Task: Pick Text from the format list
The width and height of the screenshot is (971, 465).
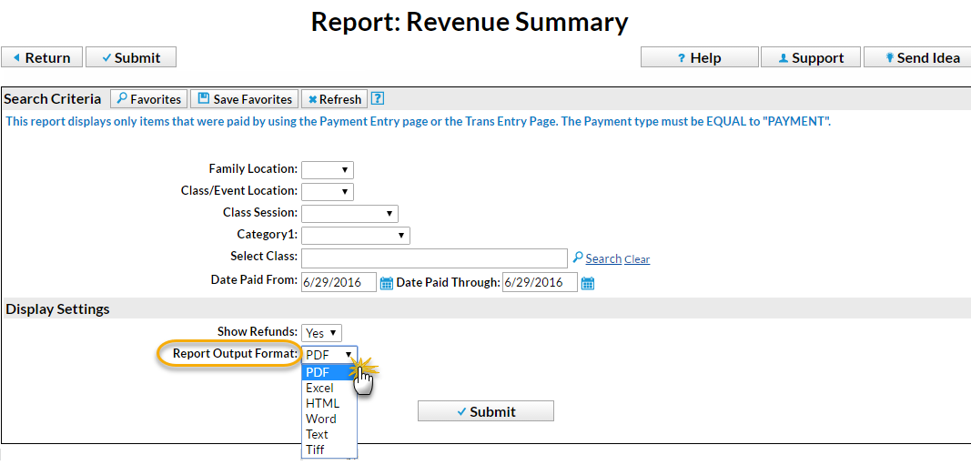Action: click(329, 434)
